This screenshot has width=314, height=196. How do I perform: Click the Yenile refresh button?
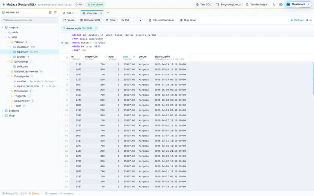[69, 20]
